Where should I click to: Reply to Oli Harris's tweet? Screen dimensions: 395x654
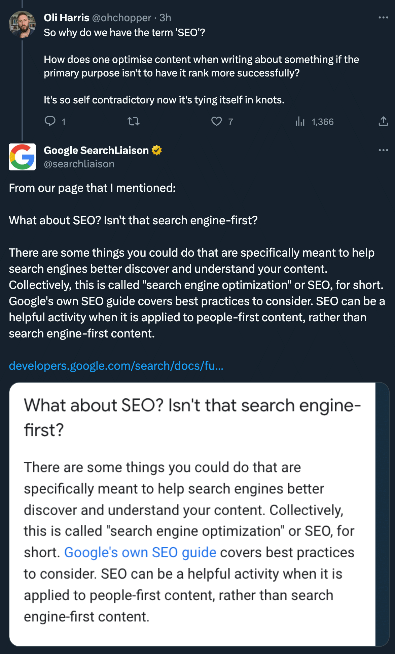click(50, 121)
